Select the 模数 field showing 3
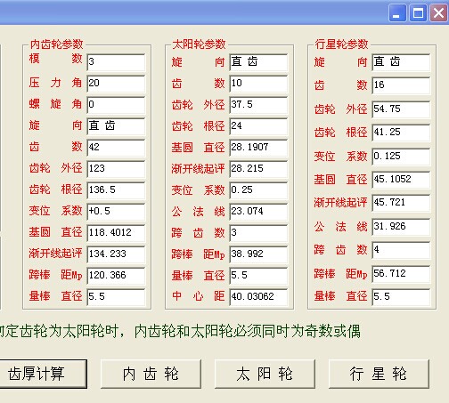 tap(116, 62)
